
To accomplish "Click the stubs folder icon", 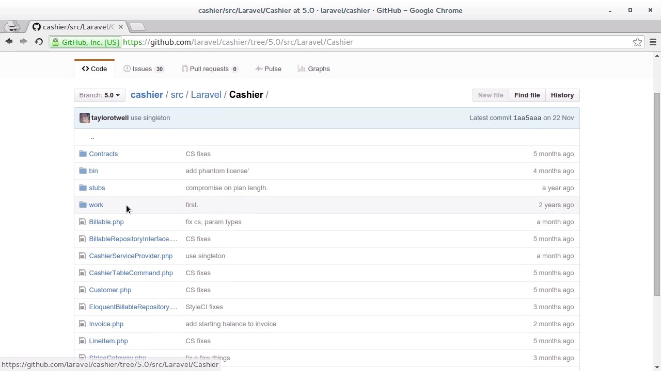I will coord(83,188).
